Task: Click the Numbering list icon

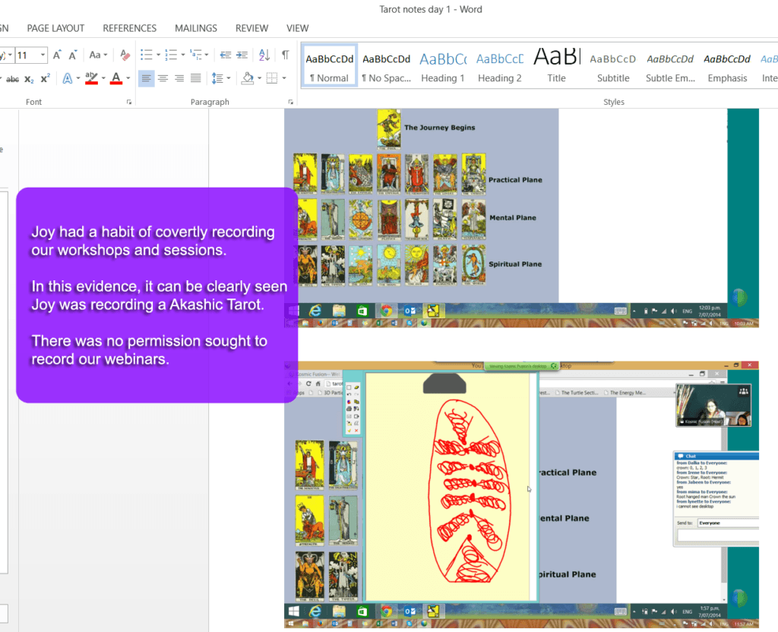Action: coord(171,55)
